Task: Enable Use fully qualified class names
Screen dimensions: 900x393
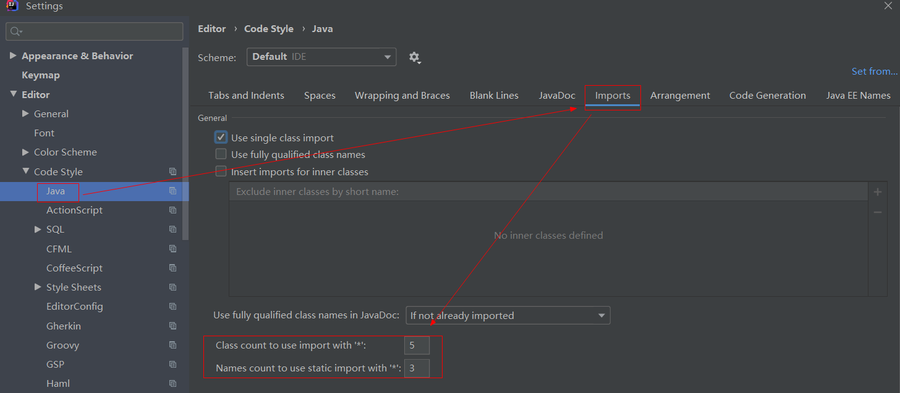Action: pyautogui.click(x=221, y=154)
